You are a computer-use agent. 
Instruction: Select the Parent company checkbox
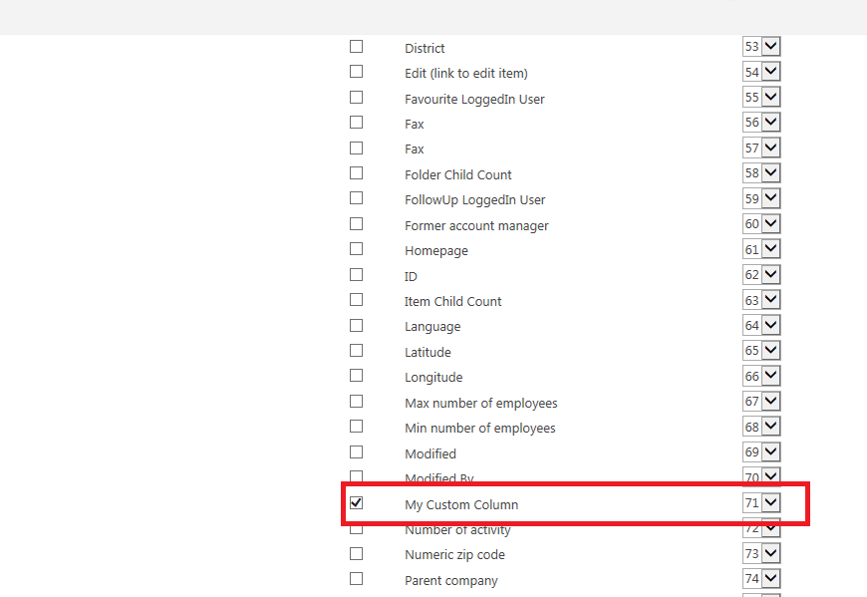coord(356,579)
